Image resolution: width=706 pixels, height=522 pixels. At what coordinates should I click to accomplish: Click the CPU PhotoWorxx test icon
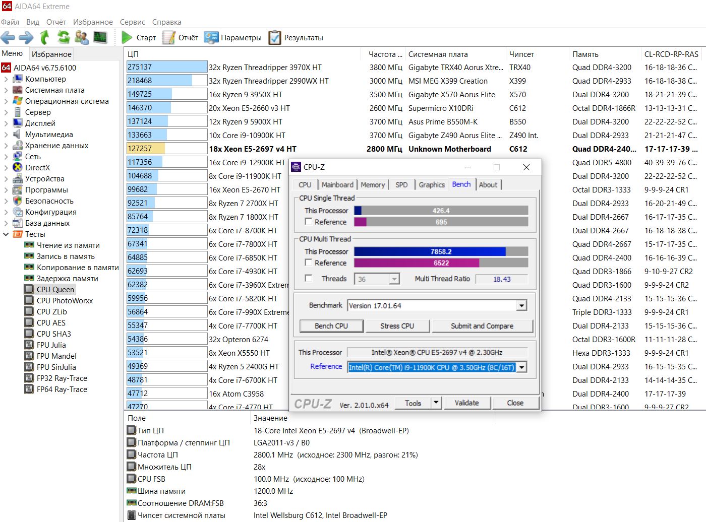click(29, 300)
